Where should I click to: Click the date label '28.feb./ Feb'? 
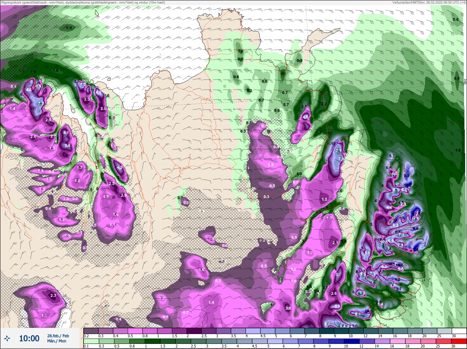58,336
